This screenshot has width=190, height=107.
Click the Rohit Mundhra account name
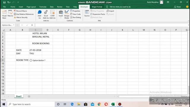pyautogui.click(x=153, y=2)
